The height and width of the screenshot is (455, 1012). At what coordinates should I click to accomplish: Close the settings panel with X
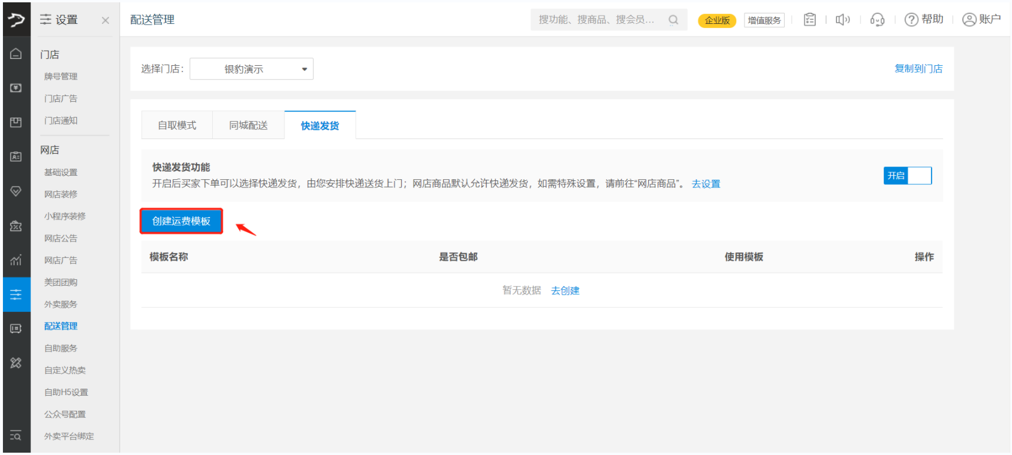click(105, 20)
